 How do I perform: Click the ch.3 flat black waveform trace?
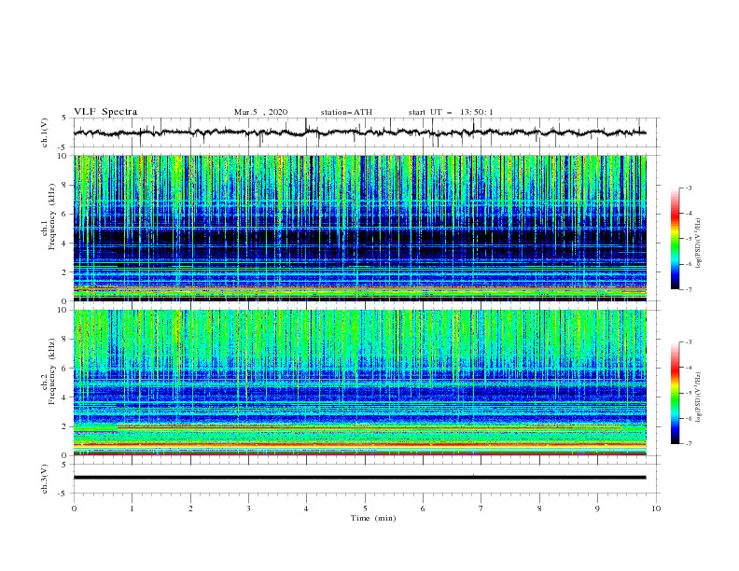[x=359, y=478]
